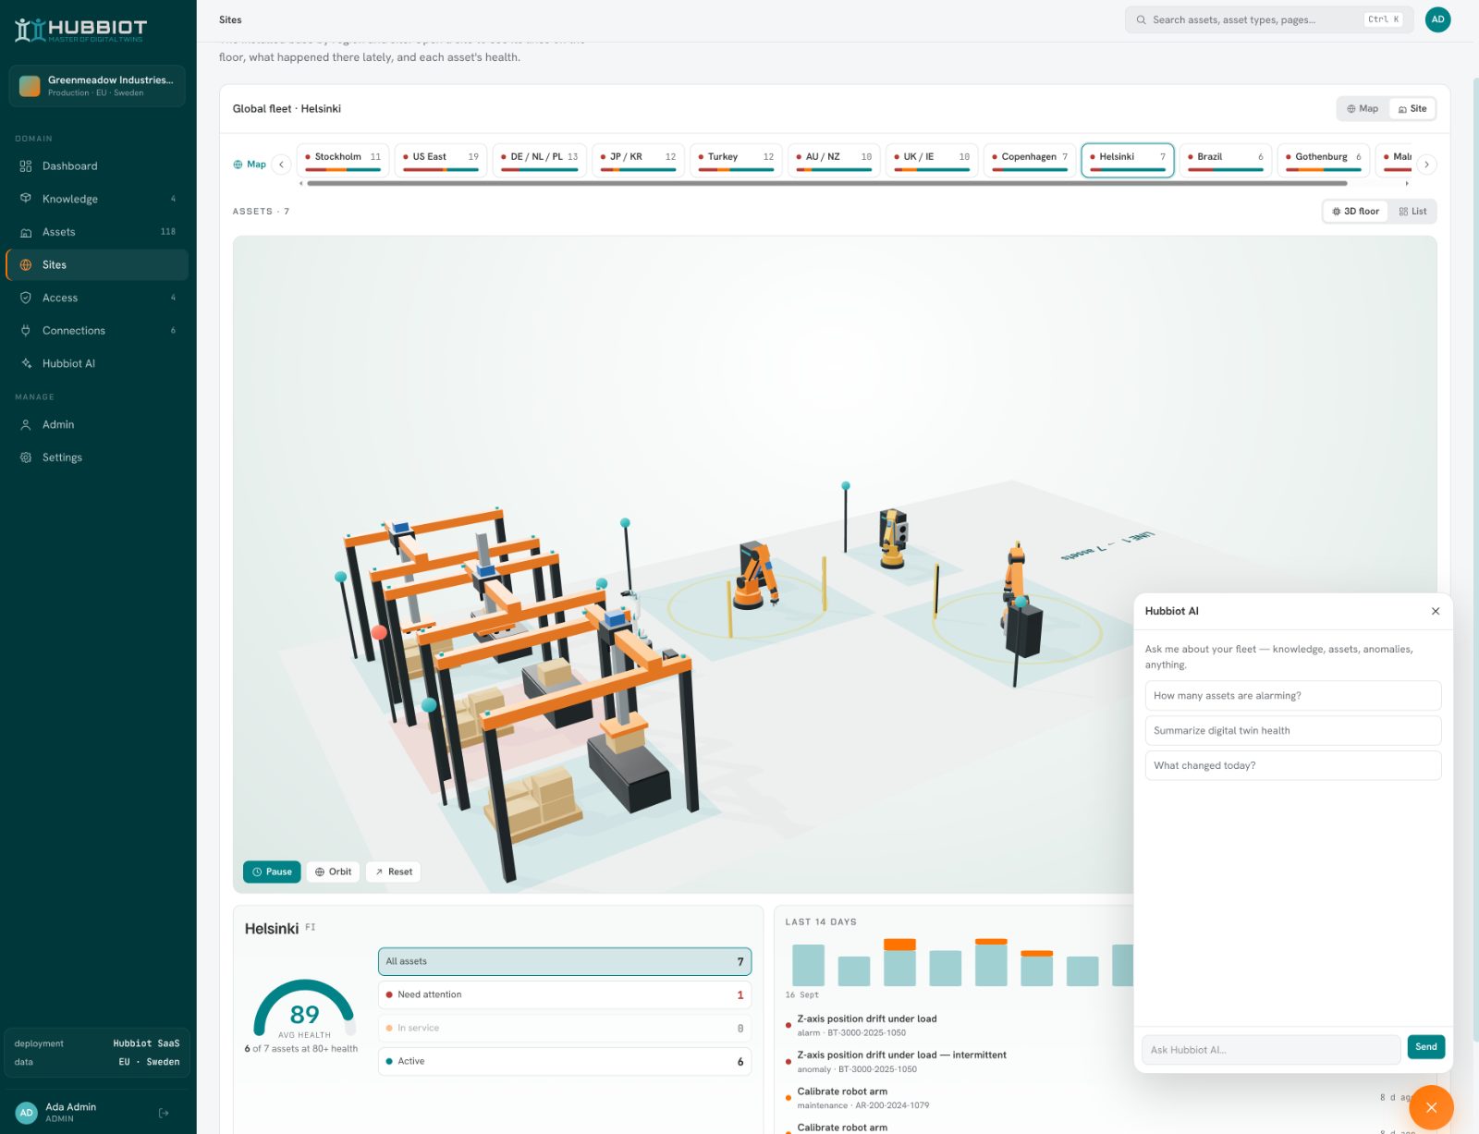Pause the 3D floor animation
The height and width of the screenshot is (1134, 1479).
point(272,872)
